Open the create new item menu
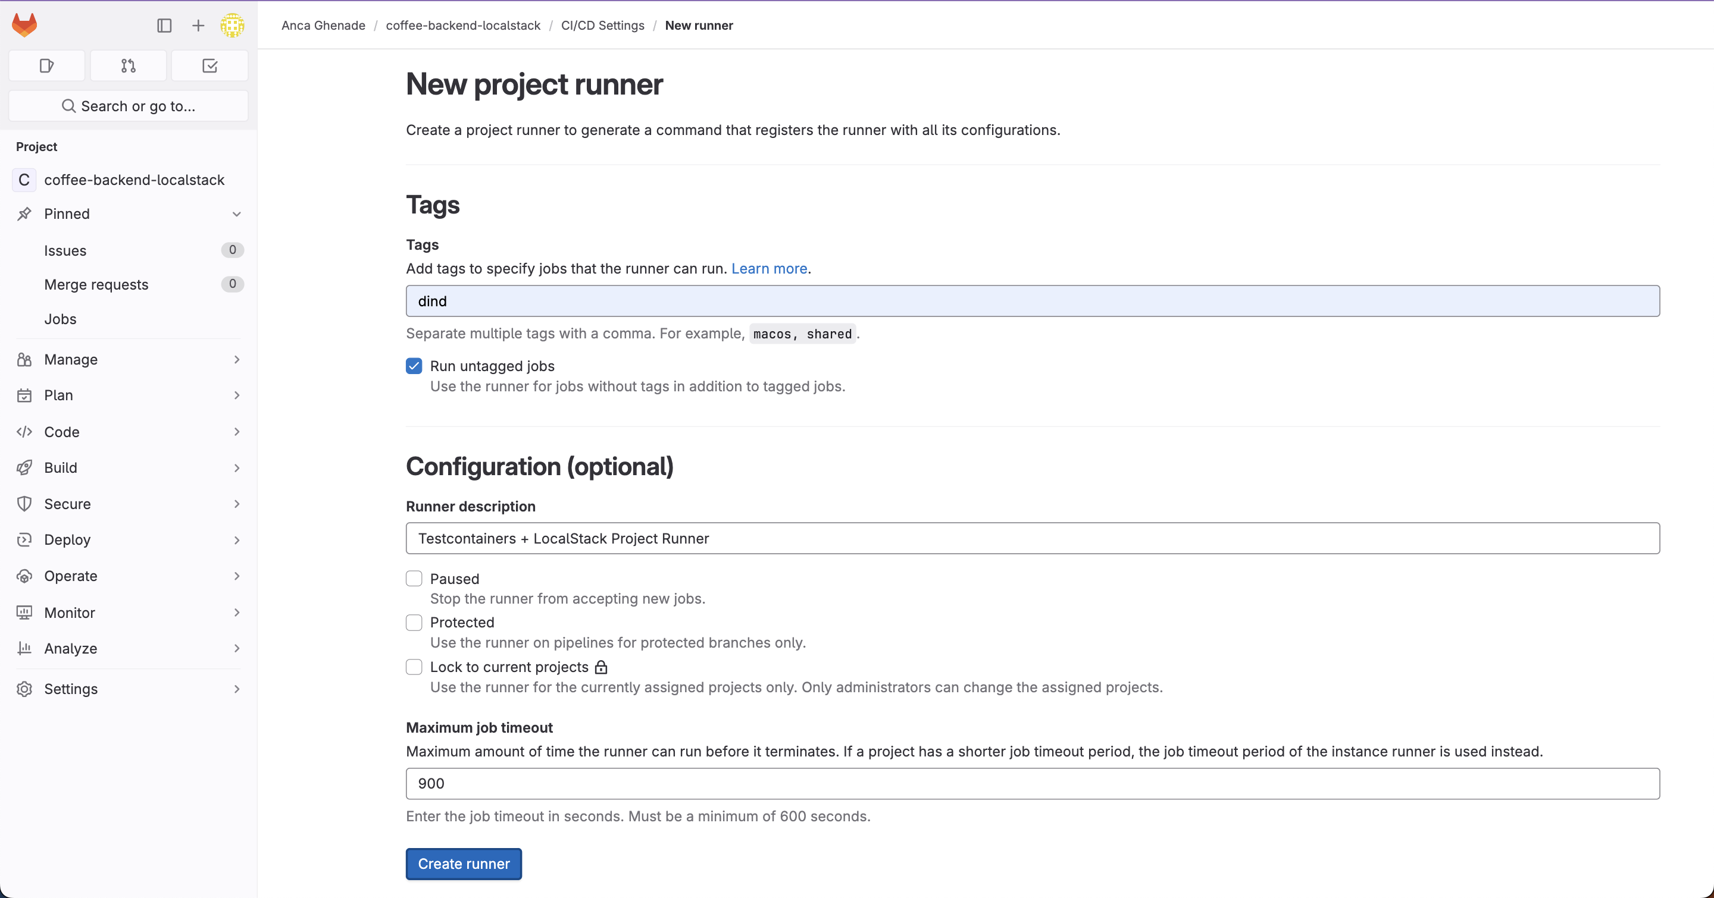The width and height of the screenshot is (1714, 898). 198,25
